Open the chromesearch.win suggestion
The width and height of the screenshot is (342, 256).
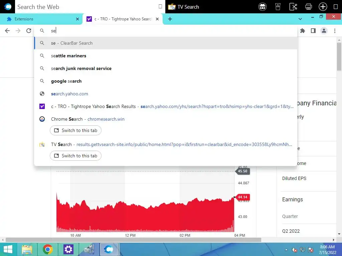[x=166, y=119]
